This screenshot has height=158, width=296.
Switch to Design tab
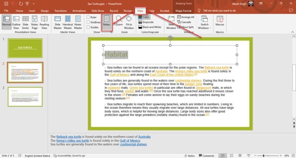45,11
